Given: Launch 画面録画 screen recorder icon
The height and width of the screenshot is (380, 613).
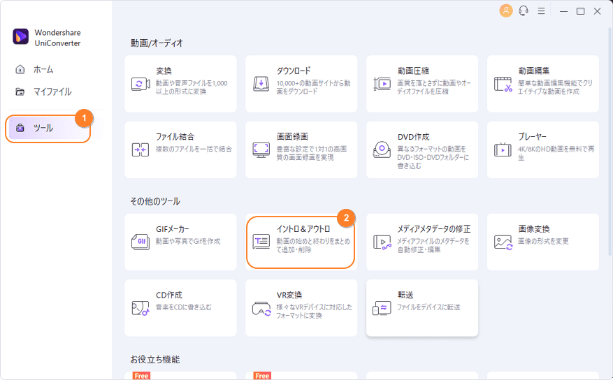Looking at the screenshot, I should point(261,149).
